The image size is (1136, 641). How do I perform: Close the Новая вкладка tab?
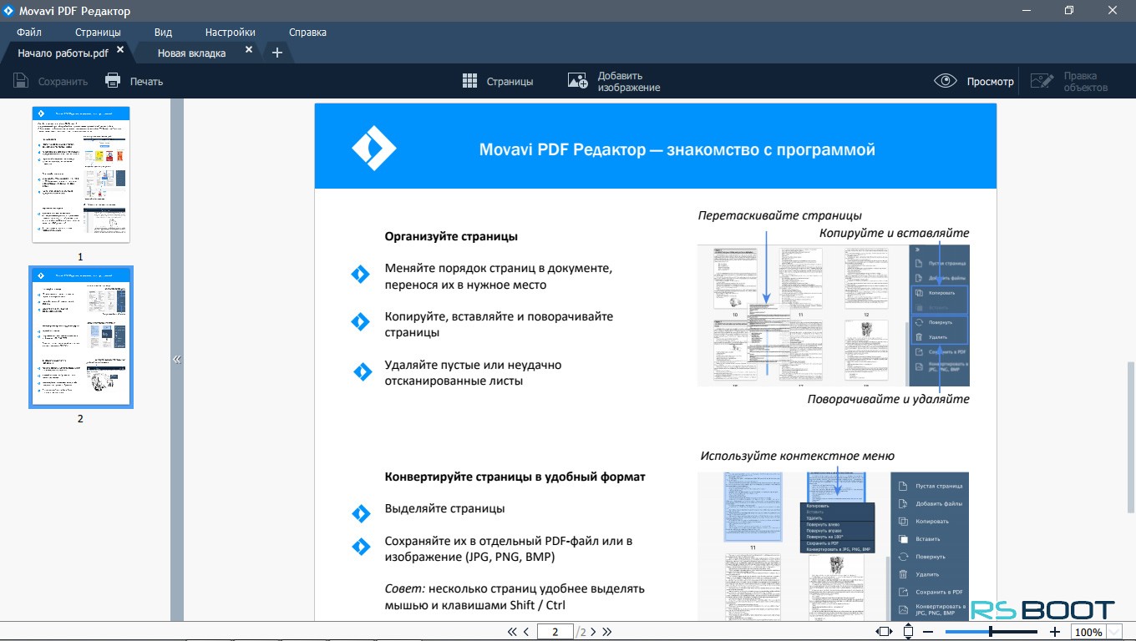tap(249, 51)
